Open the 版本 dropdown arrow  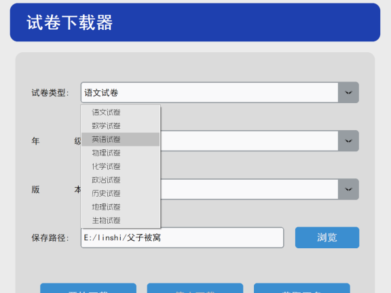[348, 189]
